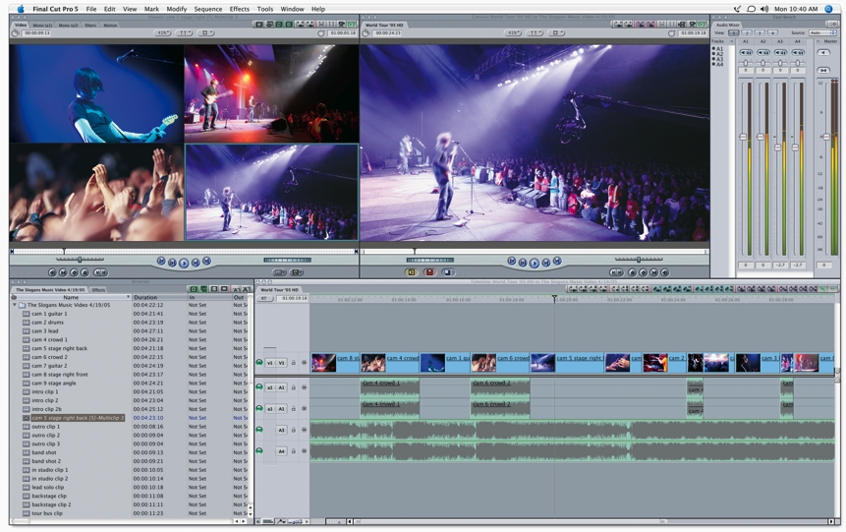Select cam 4 crowd clip in V1 track

(x=390, y=363)
